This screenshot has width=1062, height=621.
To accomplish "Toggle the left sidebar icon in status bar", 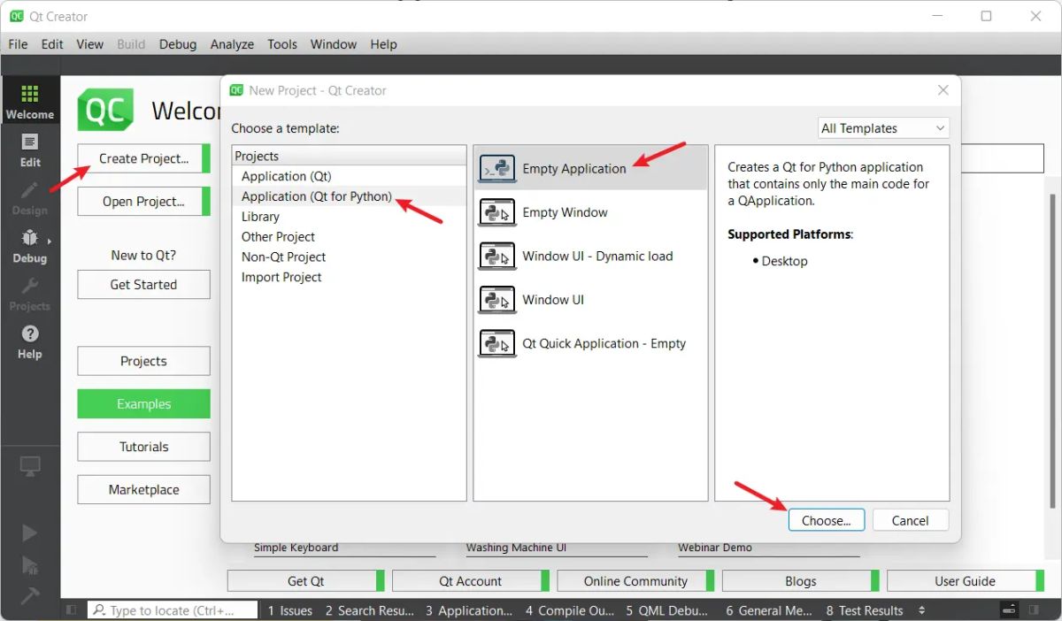I will click(x=72, y=610).
